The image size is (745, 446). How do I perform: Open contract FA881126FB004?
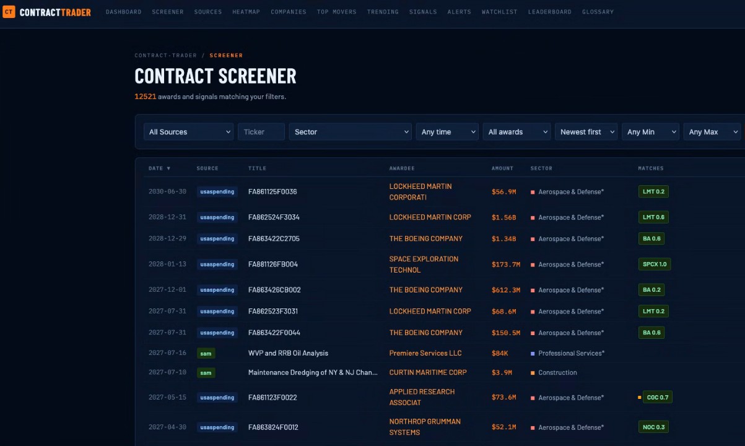point(273,265)
